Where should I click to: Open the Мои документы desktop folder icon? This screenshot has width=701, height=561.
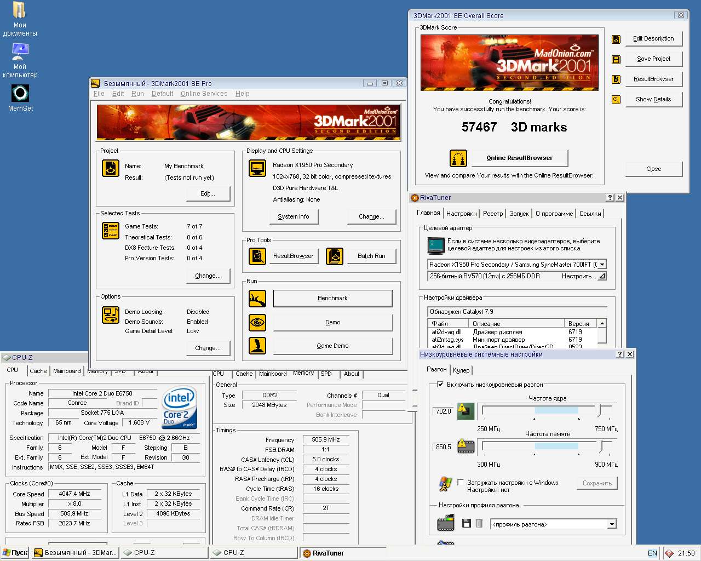[x=20, y=19]
